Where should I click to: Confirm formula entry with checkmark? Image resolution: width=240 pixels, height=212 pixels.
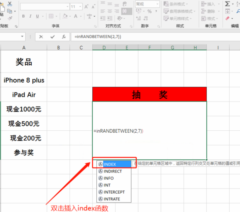point(52,37)
